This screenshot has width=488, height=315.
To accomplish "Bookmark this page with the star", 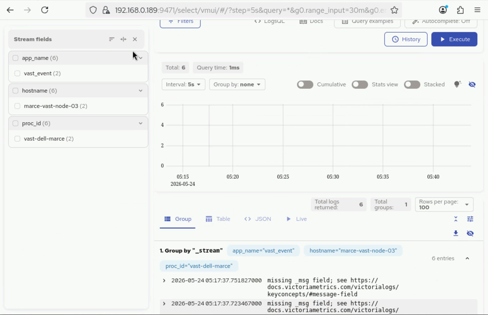I will [394, 10].
